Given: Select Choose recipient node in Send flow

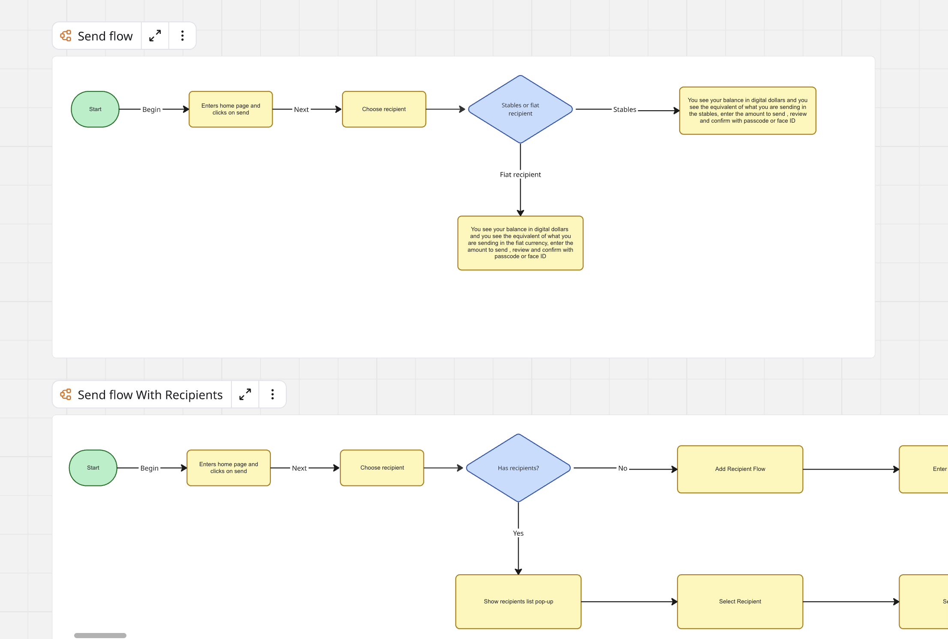Looking at the screenshot, I should [384, 109].
